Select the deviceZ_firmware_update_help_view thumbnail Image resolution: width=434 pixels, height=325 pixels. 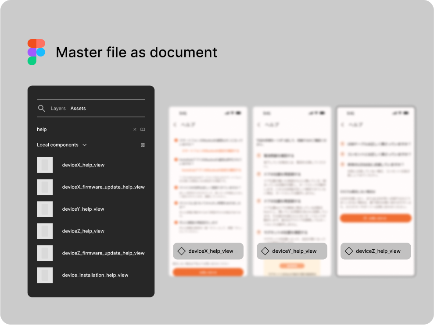(x=45, y=253)
